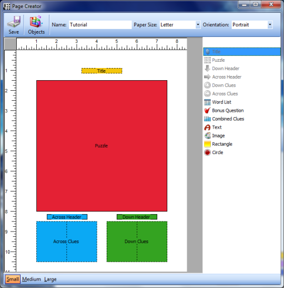Switch to Large ruler size
This screenshot has height=288, width=284.
(x=50, y=280)
